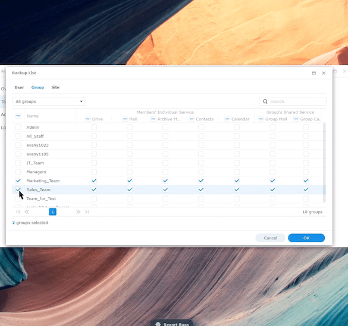Toggle the Group Mail header checkbox
This screenshot has height=326, width=348.
pos(261,119)
